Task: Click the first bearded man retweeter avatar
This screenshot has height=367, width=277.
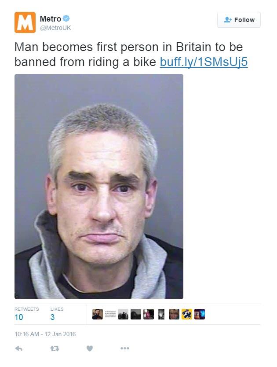Action: [98, 314]
